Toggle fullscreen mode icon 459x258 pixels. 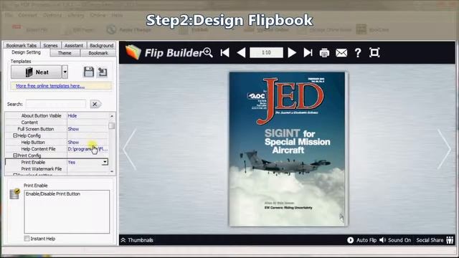[x=374, y=52]
